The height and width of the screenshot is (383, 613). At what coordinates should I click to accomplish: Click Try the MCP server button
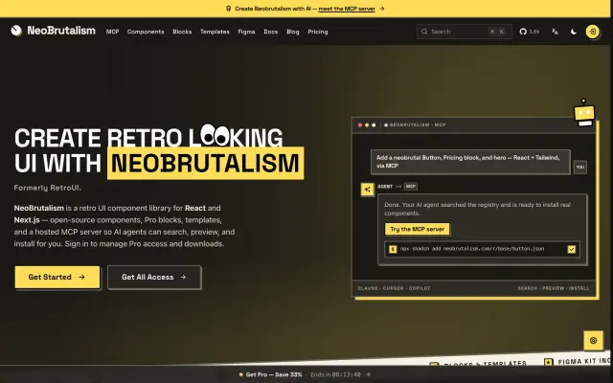[418, 229]
